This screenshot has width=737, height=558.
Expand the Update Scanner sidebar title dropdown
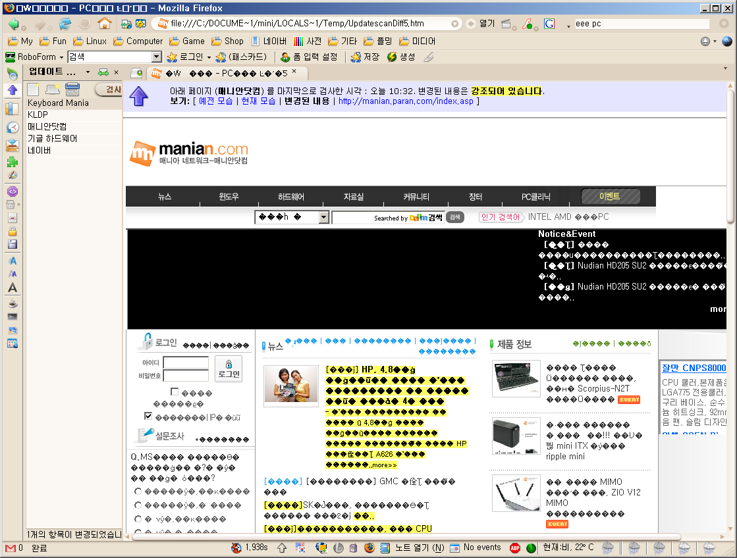click(x=88, y=72)
